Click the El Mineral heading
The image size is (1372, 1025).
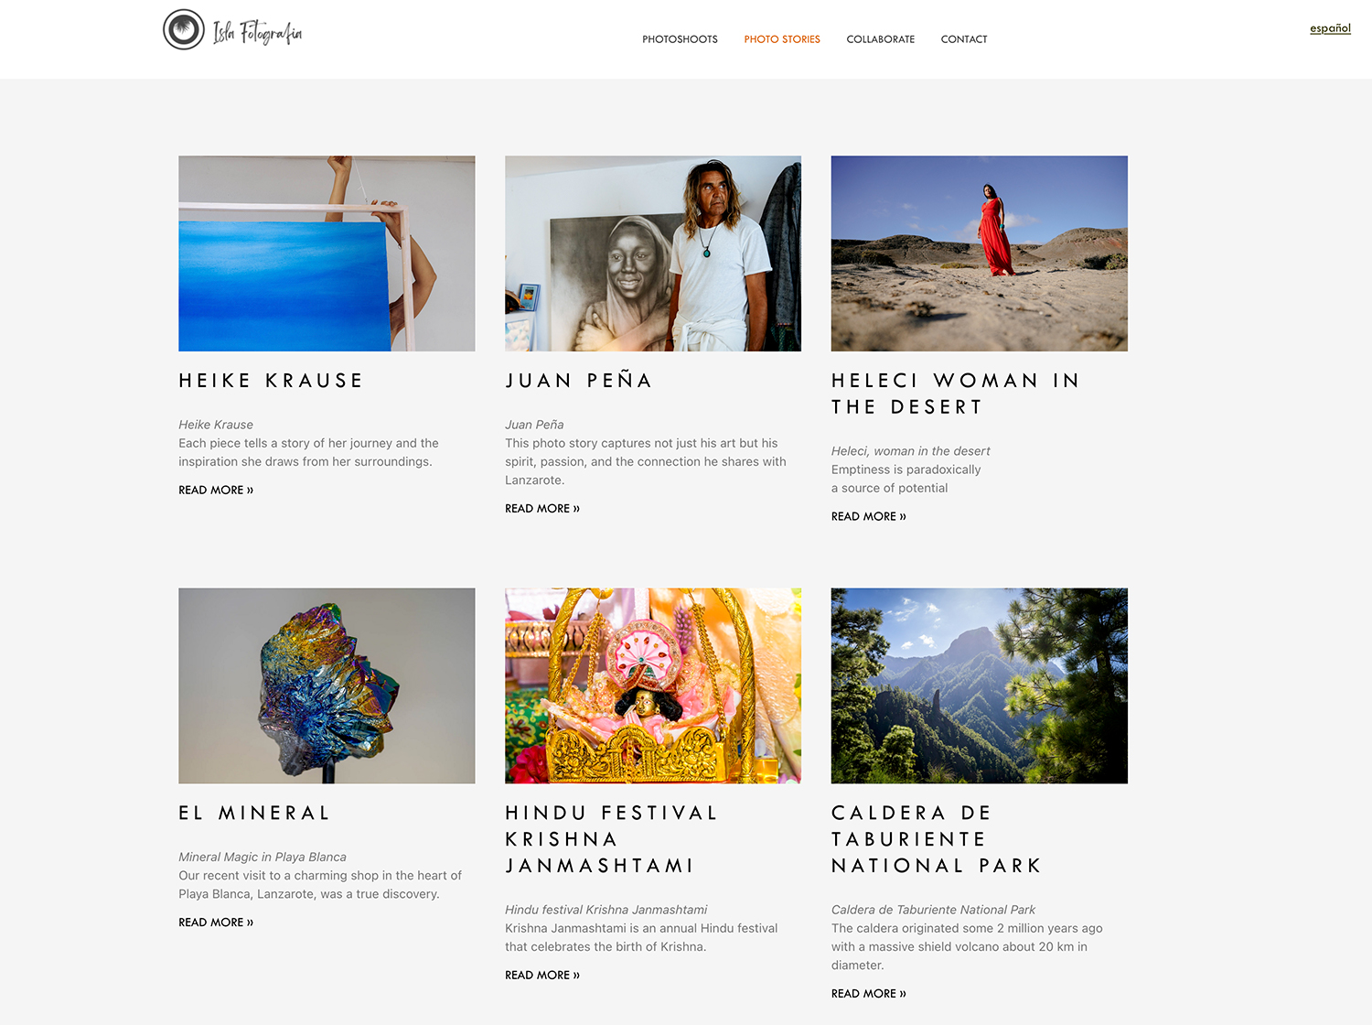click(x=254, y=813)
